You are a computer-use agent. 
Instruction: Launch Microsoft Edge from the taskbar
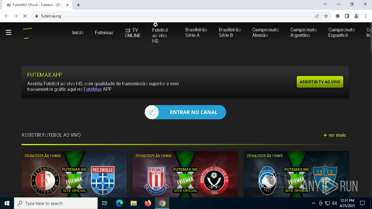click(119, 203)
